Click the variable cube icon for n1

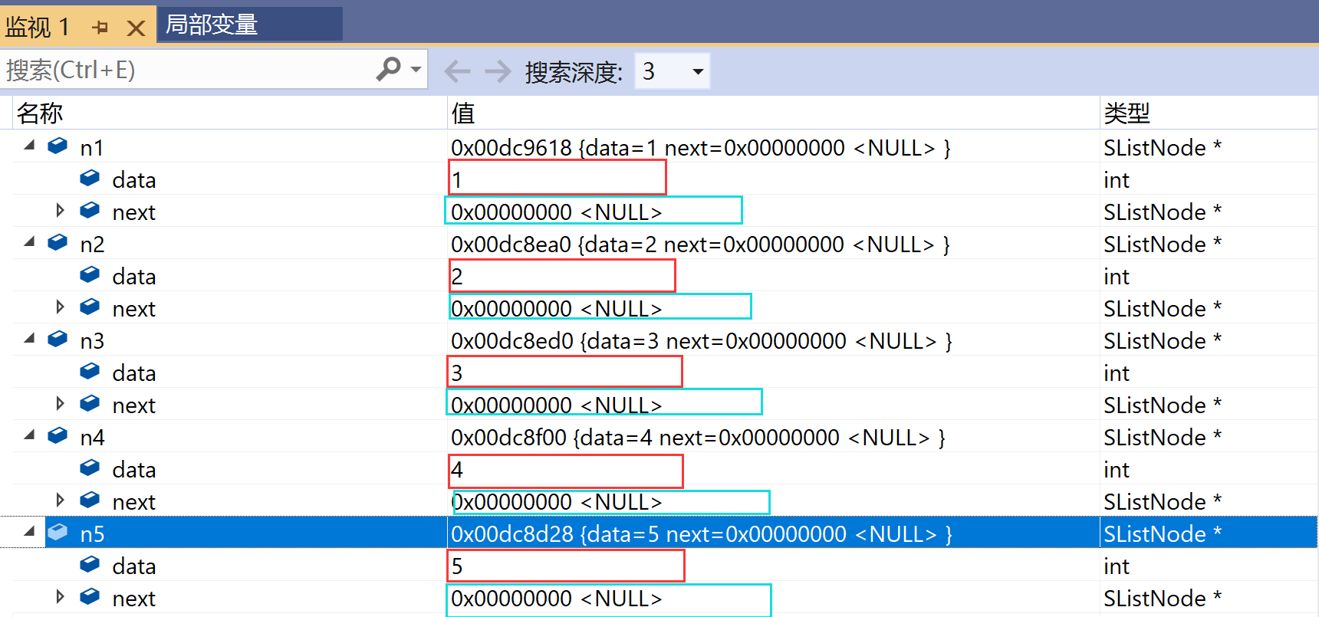[x=58, y=146]
